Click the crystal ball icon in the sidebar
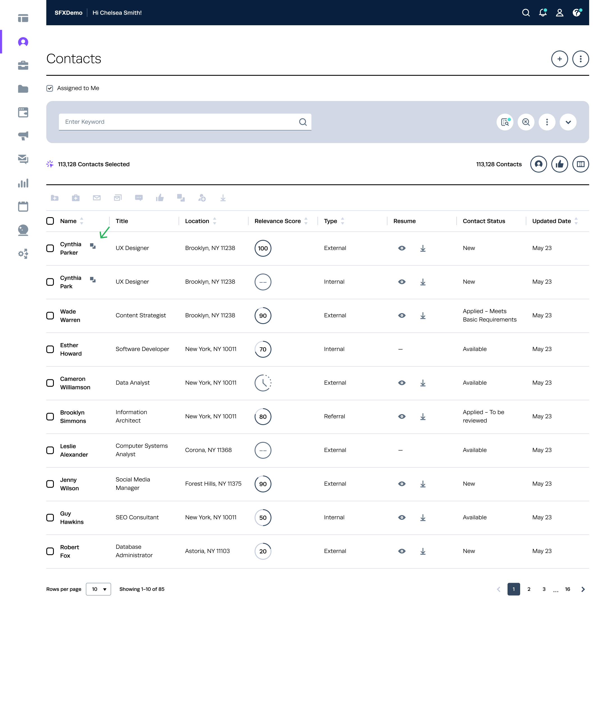 23,231
